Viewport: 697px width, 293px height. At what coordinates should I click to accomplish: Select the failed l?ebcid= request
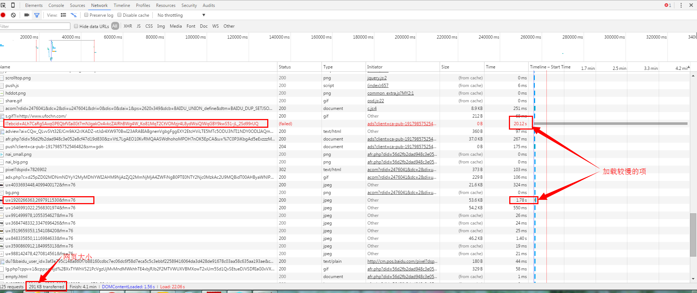coord(344,124)
